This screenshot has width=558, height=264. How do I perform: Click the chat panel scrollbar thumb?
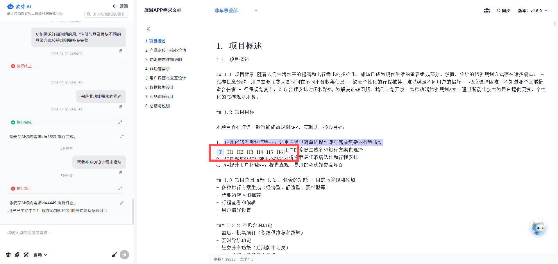coord(133,211)
